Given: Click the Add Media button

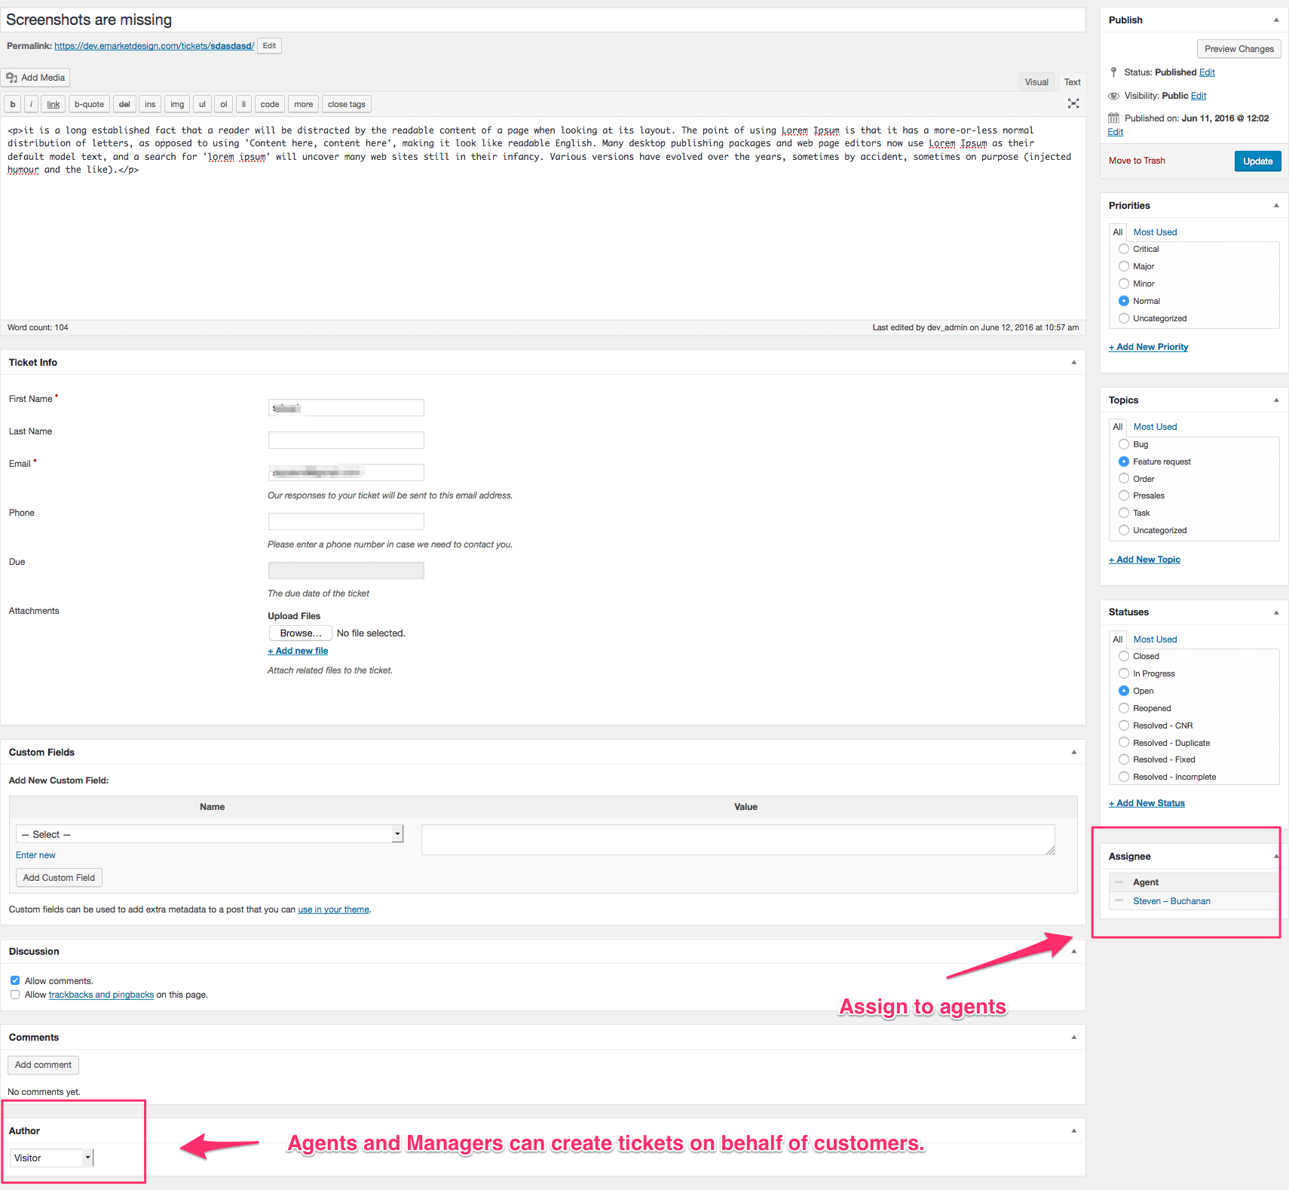Looking at the screenshot, I should click(x=36, y=78).
